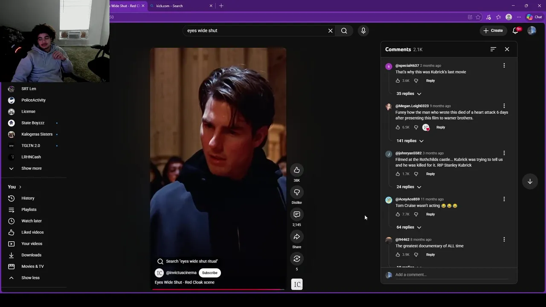Open browser Copilot Chat button
546x307 pixels.
click(534, 17)
